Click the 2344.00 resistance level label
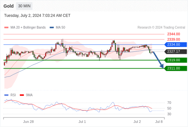 (x=173, y=34)
